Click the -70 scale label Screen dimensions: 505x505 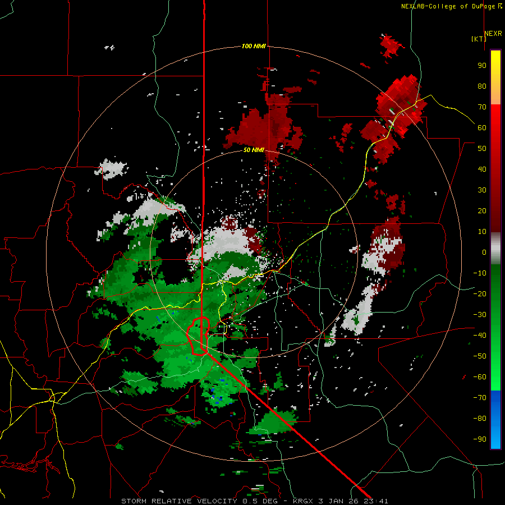point(480,398)
